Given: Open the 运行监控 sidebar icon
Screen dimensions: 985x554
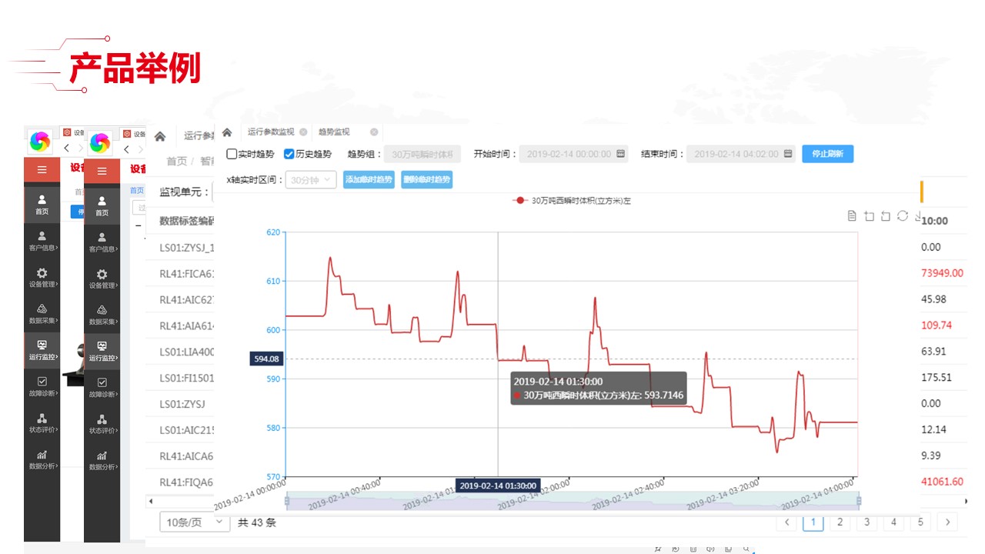Looking at the screenshot, I should 102,352.
